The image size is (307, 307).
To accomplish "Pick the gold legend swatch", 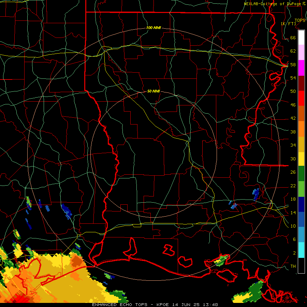I will [x=301, y=144].
